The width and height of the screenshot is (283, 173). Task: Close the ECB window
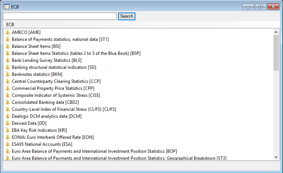tap(273, 7)
